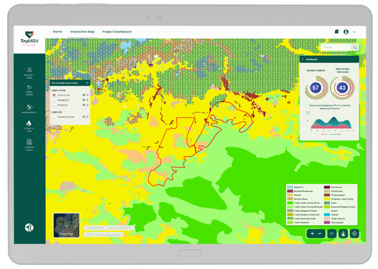The width and height of the screenshot is (378, 269).
Task: Collapse the Analysis panel chevron
Action: tap(302, 59)
